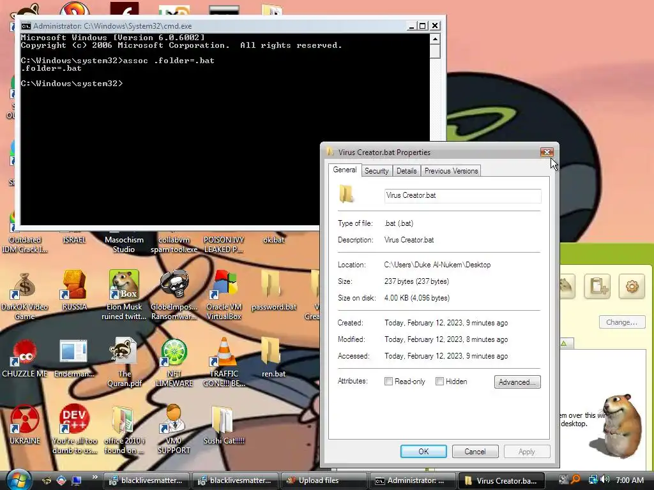Open the TRAFFIC CONE VLC shortcut
Viewport: 654px width, 490px height.
[224, 352]
